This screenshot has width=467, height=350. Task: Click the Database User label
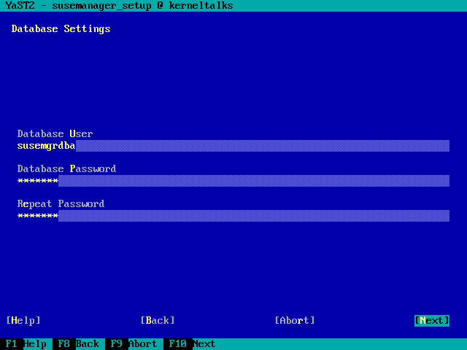tap(55, 134)
